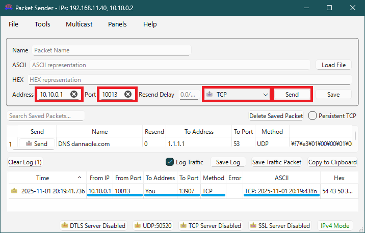This screenshot has width=365, height=233.
Task: Enable the Persistent TCP checkbox
Action: [313, 115]
